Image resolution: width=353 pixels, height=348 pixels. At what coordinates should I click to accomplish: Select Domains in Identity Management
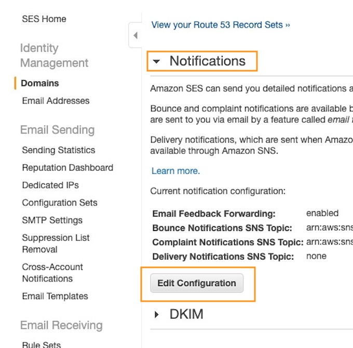coord(40,83)
